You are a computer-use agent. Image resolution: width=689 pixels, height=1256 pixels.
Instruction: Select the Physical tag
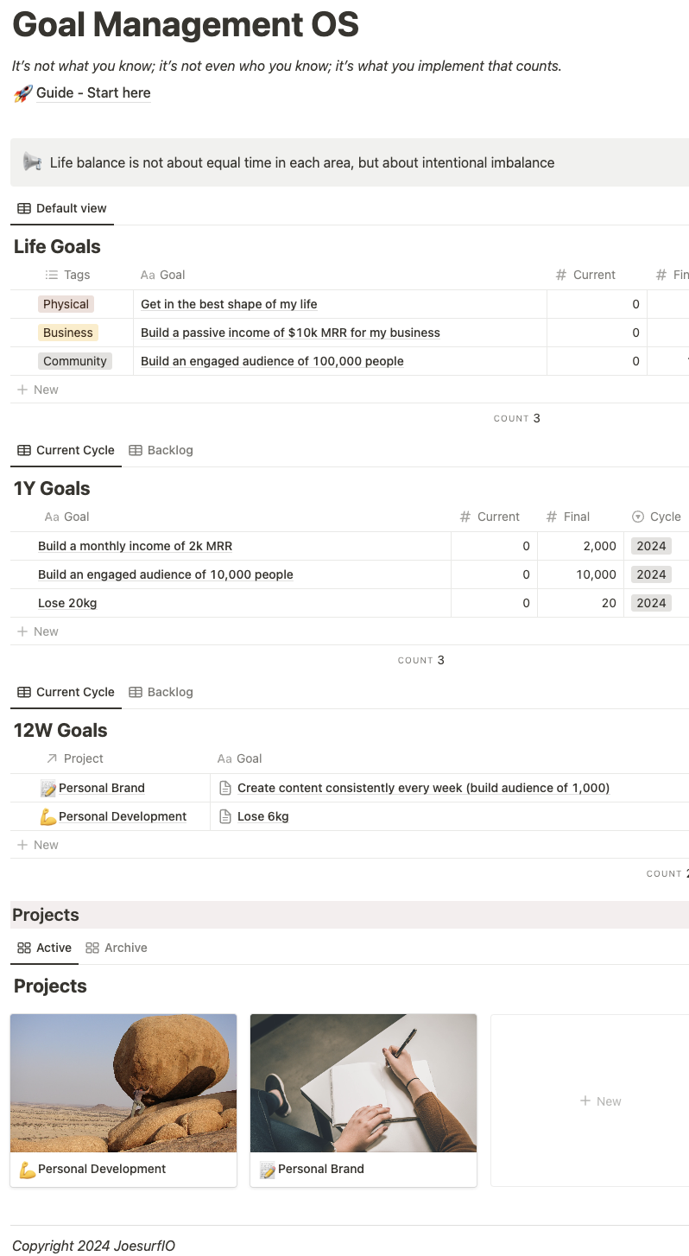pos(66,304)
